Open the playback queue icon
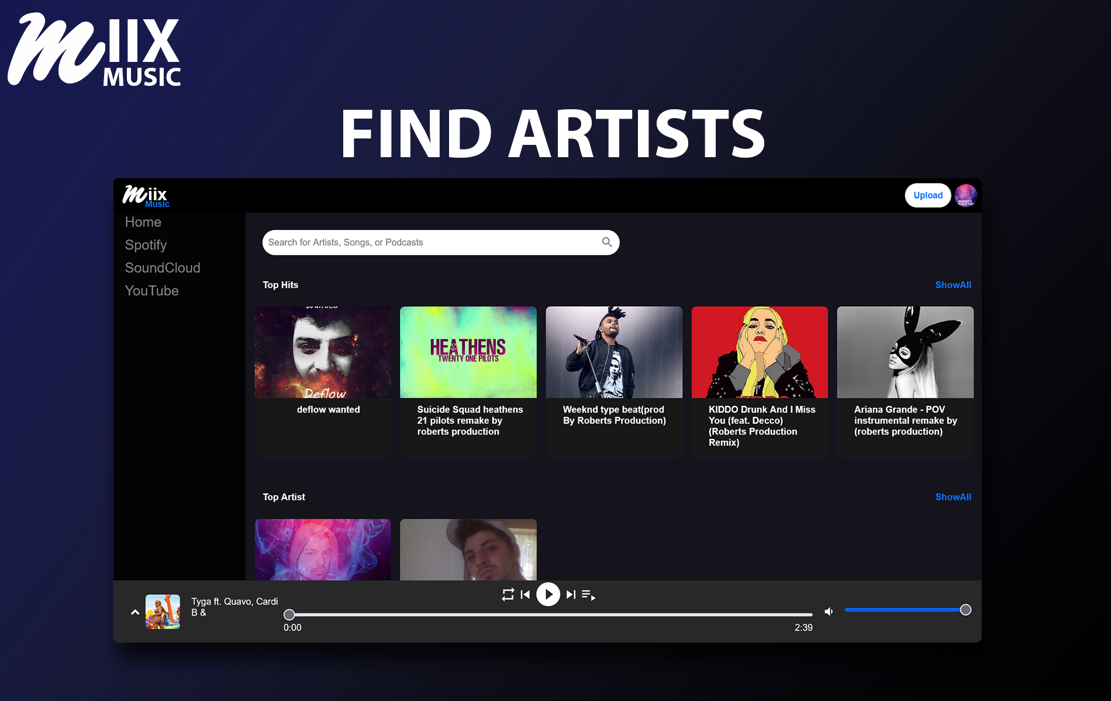 click(x=588, y=595)
